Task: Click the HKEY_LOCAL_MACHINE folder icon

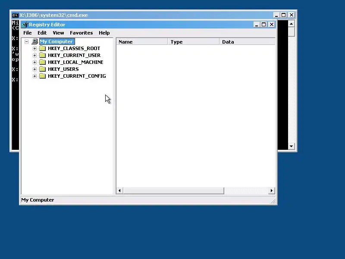Action: (42, 62)
